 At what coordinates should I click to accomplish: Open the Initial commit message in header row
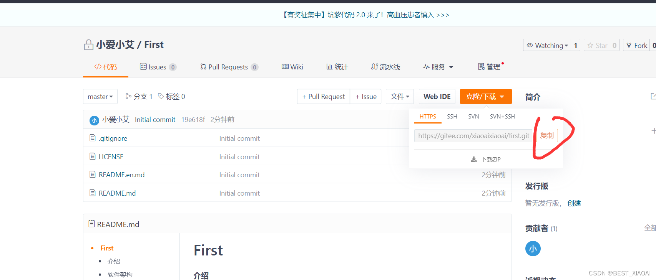click(x=155, y=120)
